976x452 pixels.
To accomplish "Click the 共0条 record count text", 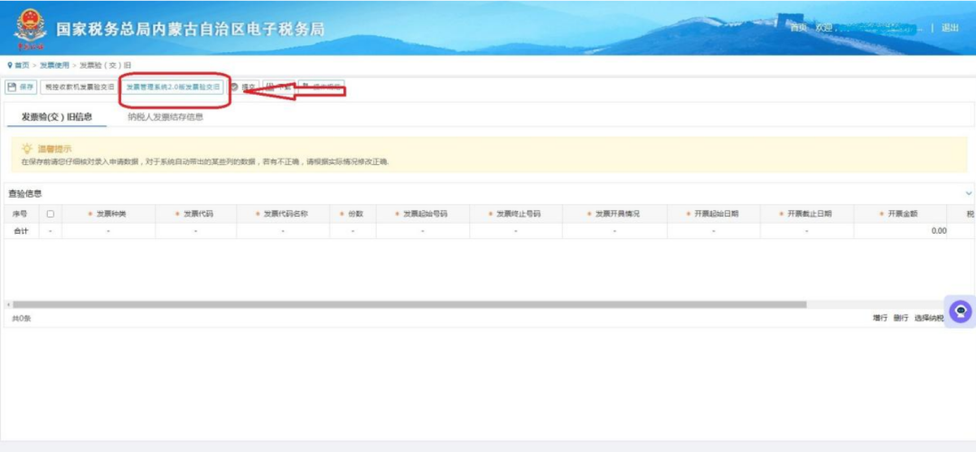I will point(21,318).
